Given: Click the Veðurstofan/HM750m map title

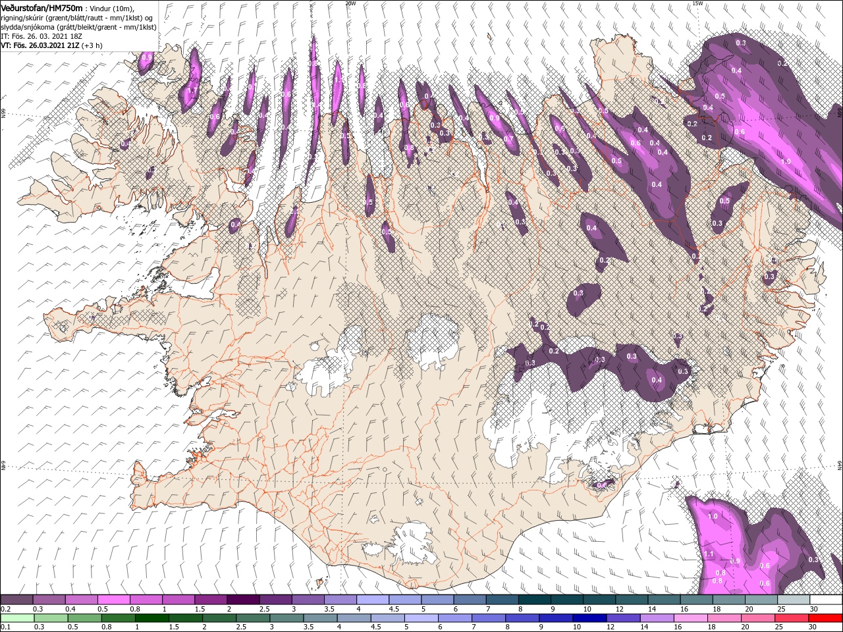Looking at the screenshot, I should 41,7.
